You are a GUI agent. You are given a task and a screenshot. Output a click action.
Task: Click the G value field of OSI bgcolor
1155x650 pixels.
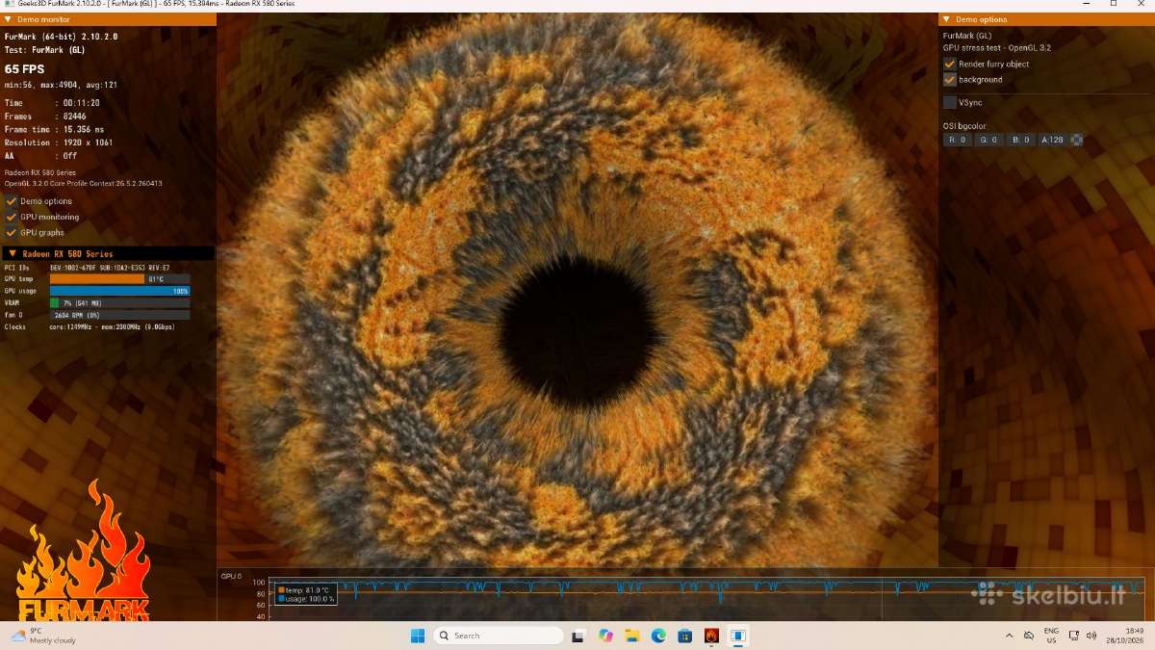tap(988, 140)
